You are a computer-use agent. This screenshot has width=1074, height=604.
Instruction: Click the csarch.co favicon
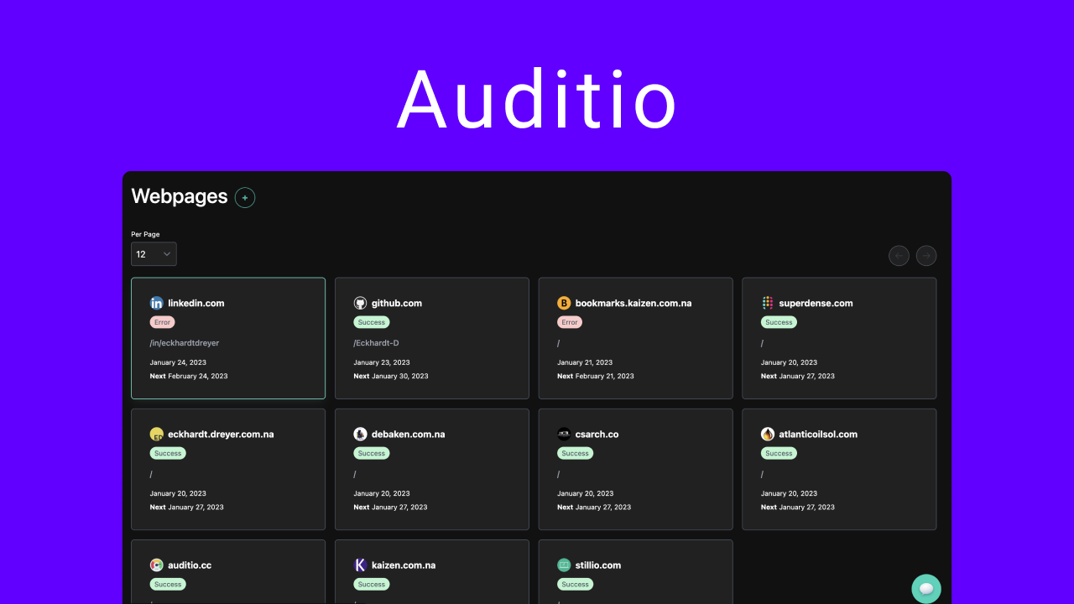pos(564,434)
